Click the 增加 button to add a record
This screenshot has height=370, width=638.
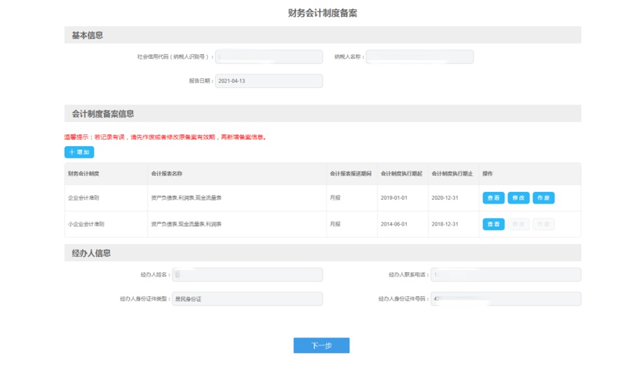pos(79,152)
